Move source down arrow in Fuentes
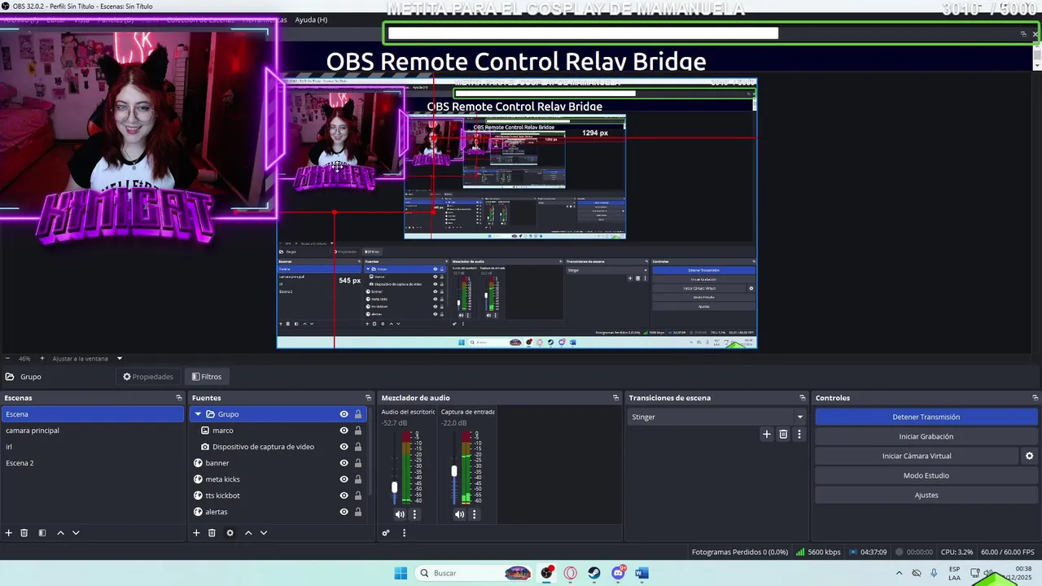1042x586 pixels. click(264, 533)
